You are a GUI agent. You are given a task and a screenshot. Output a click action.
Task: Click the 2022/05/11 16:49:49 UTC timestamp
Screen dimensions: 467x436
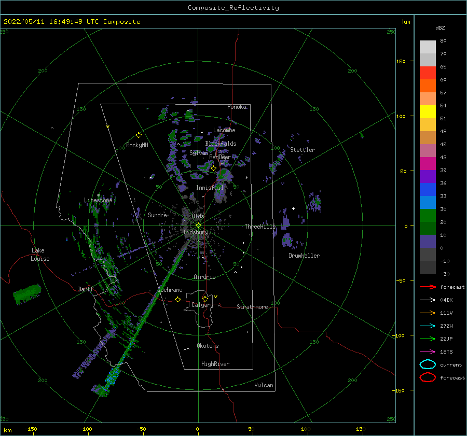(72, 22)
